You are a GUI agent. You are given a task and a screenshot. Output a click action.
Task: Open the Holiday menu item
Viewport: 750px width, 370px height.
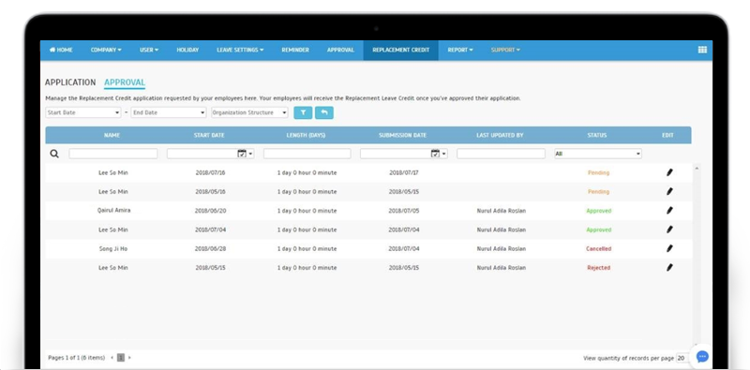(187, 50)
